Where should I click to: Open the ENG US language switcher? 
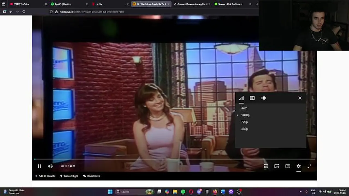pos(313,192)
